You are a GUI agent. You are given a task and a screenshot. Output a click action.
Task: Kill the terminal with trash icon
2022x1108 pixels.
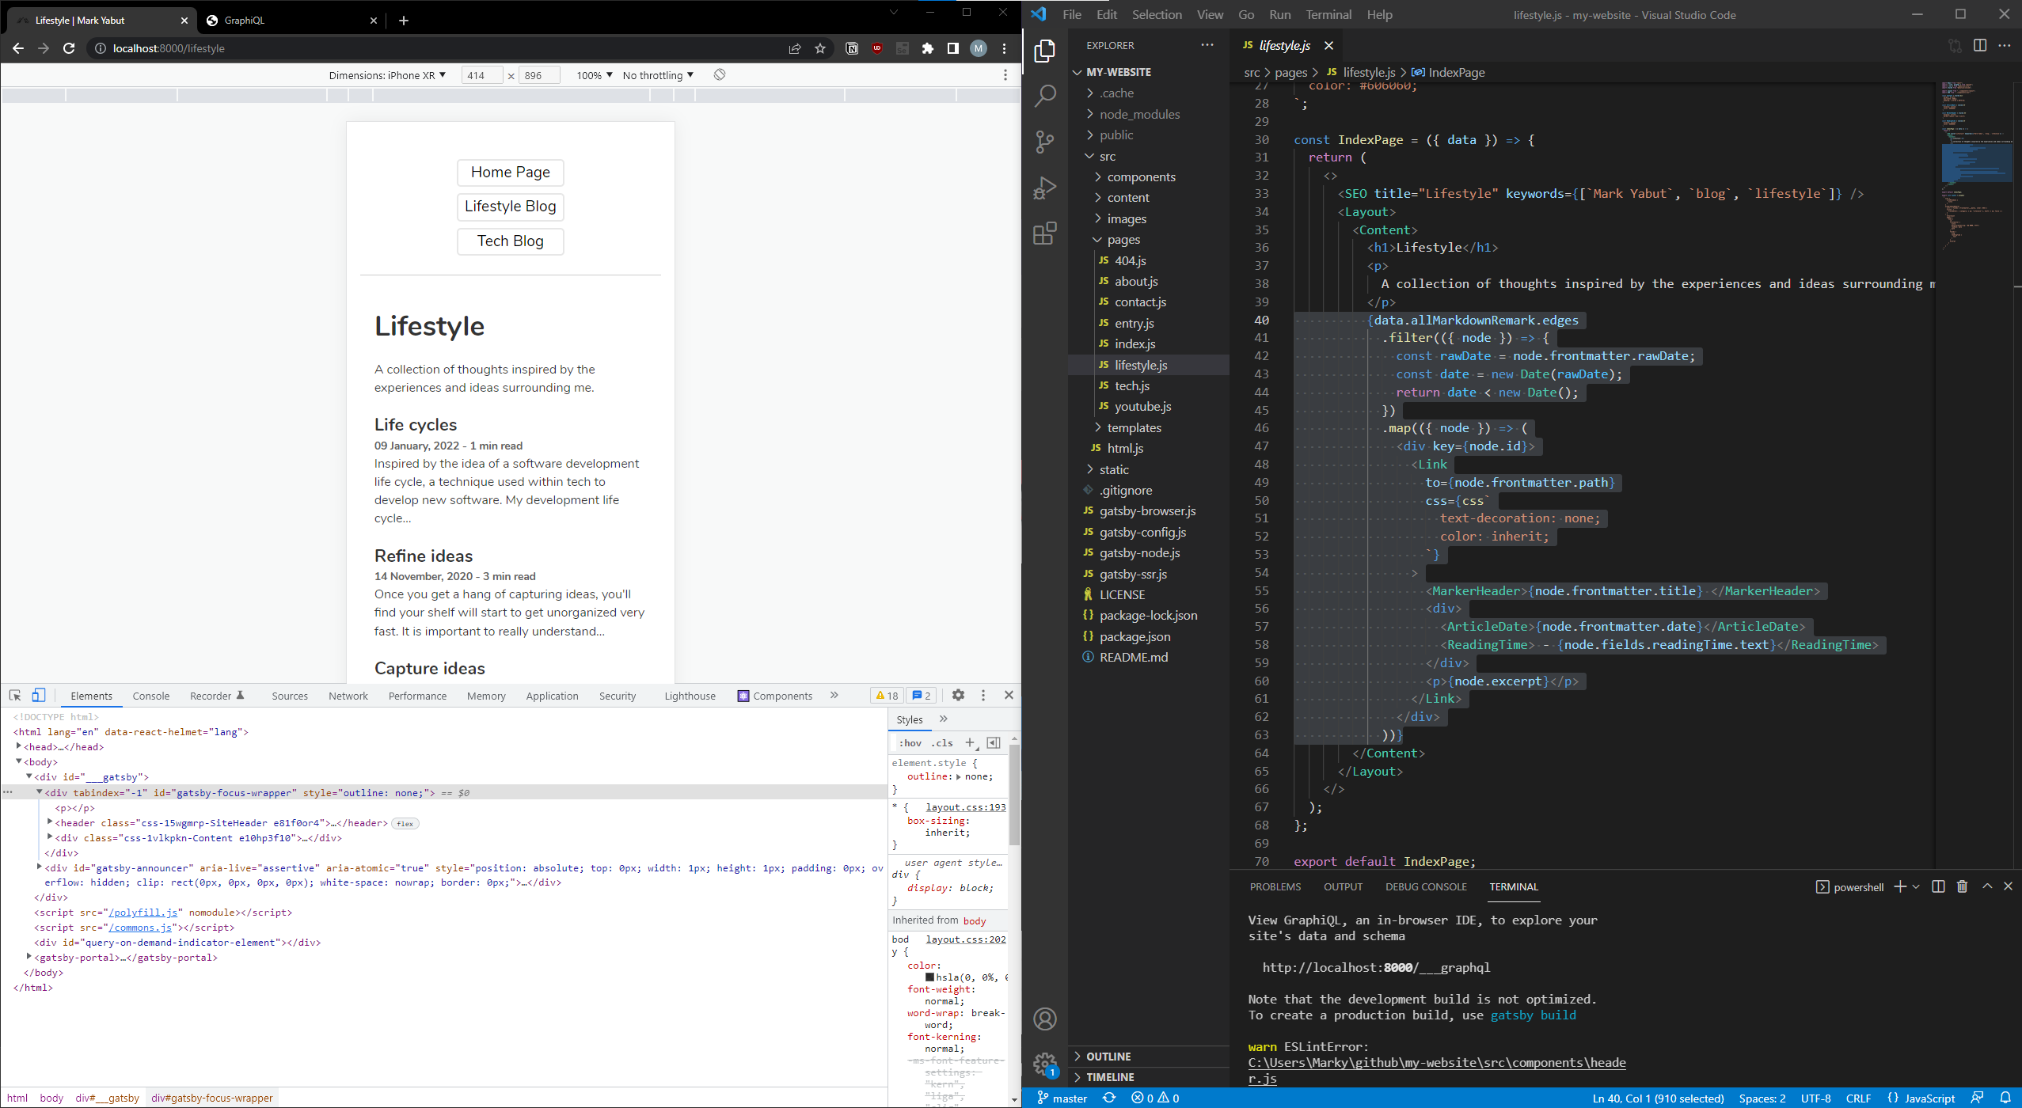click(1962, 886)
